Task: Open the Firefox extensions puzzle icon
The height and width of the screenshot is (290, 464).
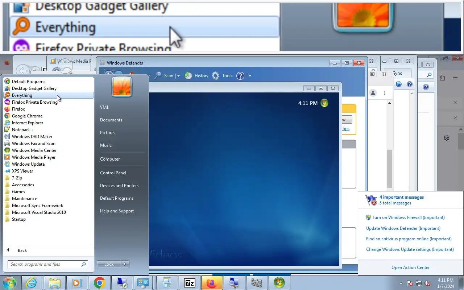Action: 442,78
